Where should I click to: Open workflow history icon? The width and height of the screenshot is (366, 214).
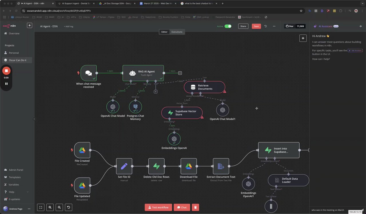point(266,26)
